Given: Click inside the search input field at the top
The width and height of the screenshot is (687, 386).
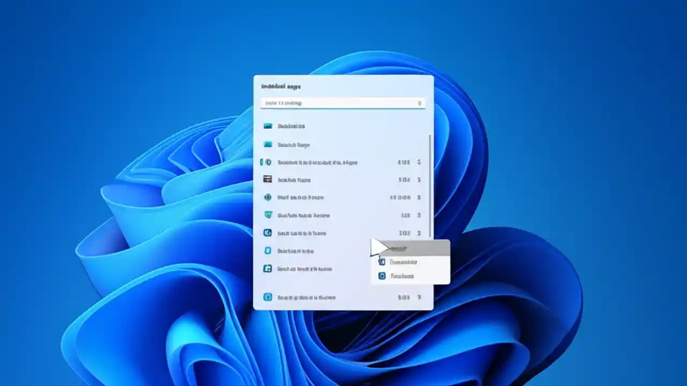Looking at the screenshot, I should 343,103.
